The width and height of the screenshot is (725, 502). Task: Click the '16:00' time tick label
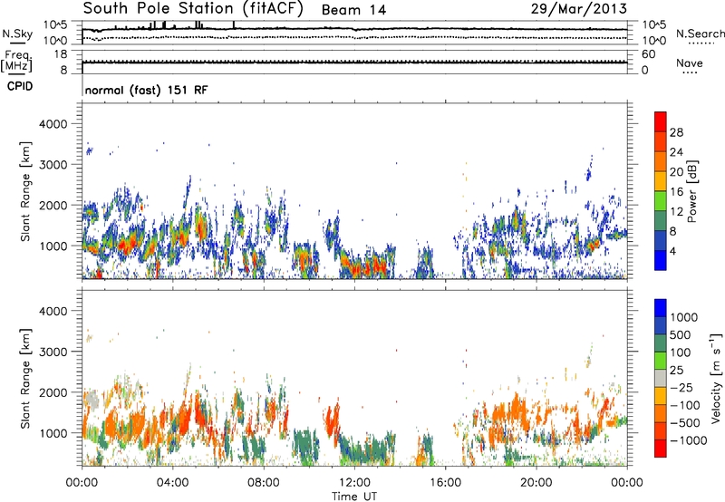(x=445, y=483)
